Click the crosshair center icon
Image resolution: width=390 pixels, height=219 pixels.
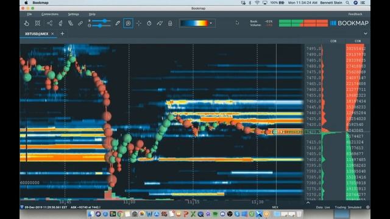[139, 23]
